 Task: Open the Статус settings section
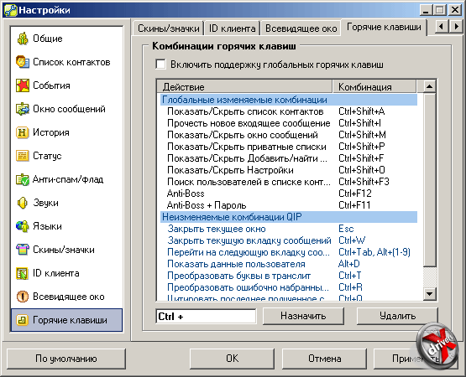(67, 156)
